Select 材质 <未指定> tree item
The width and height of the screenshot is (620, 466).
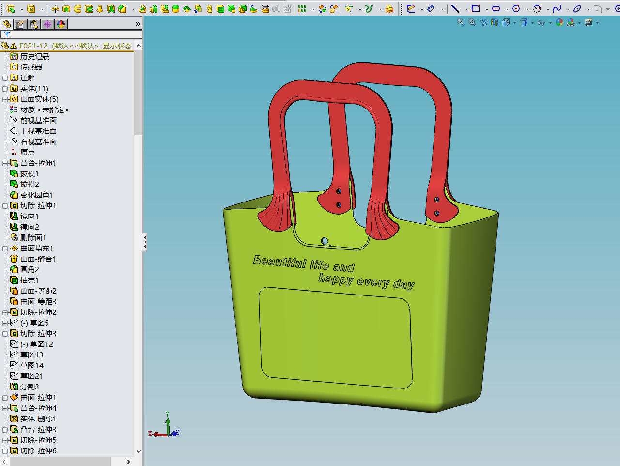(40, 110)
